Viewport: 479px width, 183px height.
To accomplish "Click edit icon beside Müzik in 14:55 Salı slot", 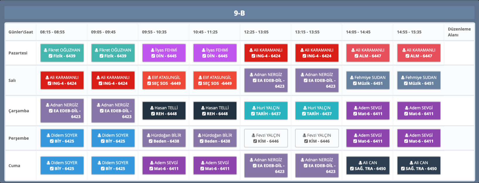I will pyautogui.click(x=406, y=83).
